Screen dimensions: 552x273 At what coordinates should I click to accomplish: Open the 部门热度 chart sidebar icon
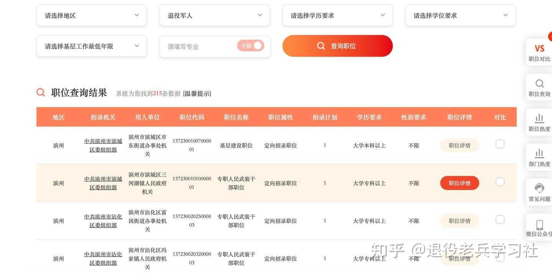click(539, 158)
